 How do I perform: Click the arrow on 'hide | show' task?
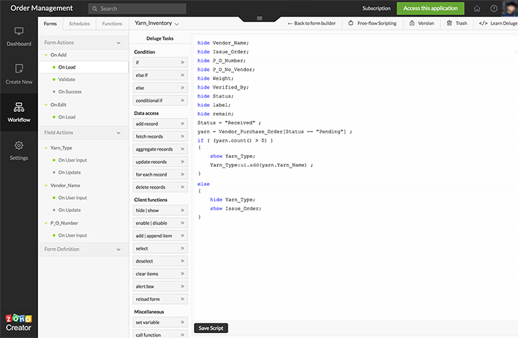click(x=182, y=210)
